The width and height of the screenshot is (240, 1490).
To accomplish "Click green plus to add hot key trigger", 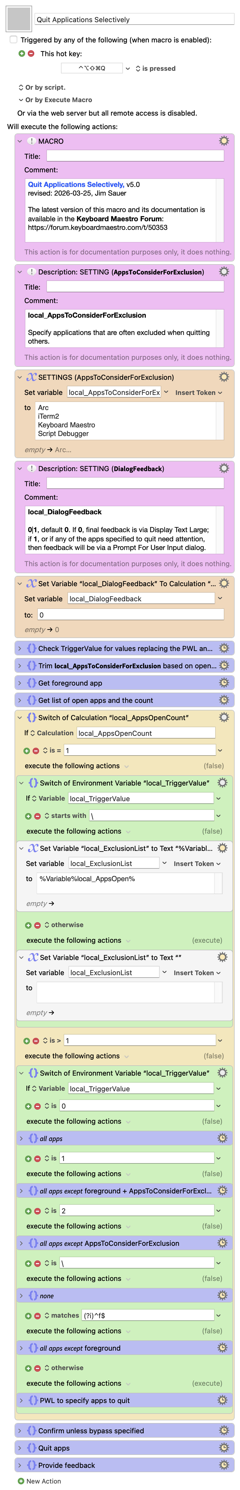I will point(22,54).
